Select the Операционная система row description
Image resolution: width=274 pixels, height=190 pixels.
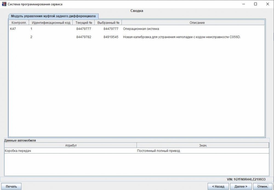[141, 29]
